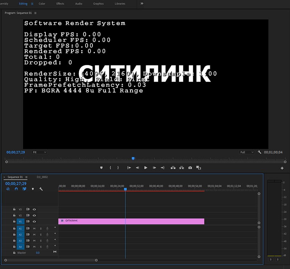Switch to the Graphics workspace

coord(98,4)
